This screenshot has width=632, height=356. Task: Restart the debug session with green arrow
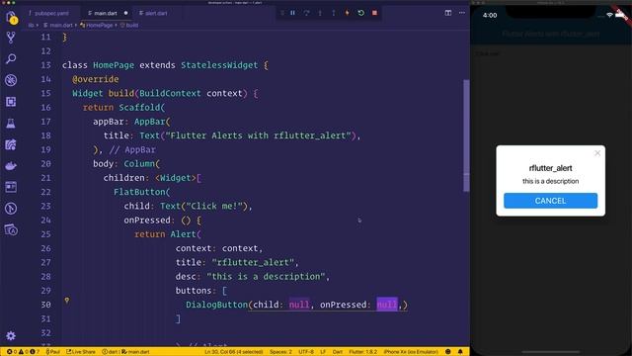(x=361, y=13)
